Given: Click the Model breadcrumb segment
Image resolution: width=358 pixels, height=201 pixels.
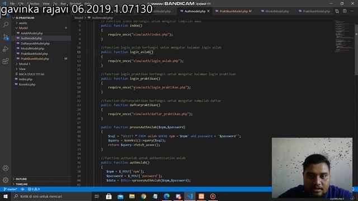Looking at the screenshot, I should point(79,17).
